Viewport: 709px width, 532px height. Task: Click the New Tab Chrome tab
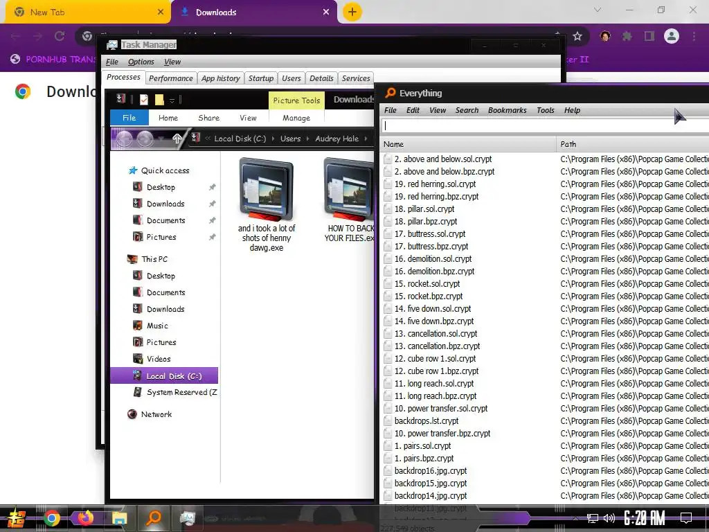[x=88, y=12]
